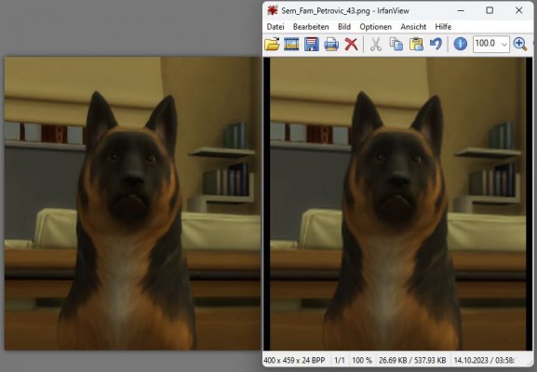
Task: Open the Datei menu
Action: [275, 27]
